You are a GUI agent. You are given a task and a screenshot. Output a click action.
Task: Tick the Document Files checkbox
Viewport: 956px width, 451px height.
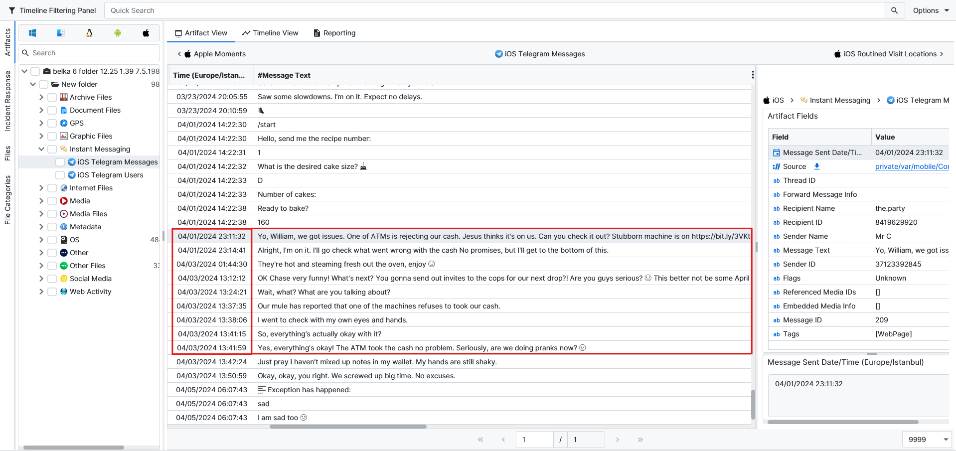click(x=52, y=110)
